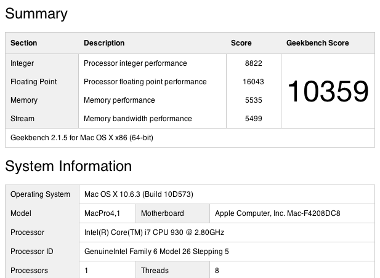Image resolution: width=380 pixels, height=278 pixels.
Task: Click the large 10359 Geekbench score
Action: point(328,92)
